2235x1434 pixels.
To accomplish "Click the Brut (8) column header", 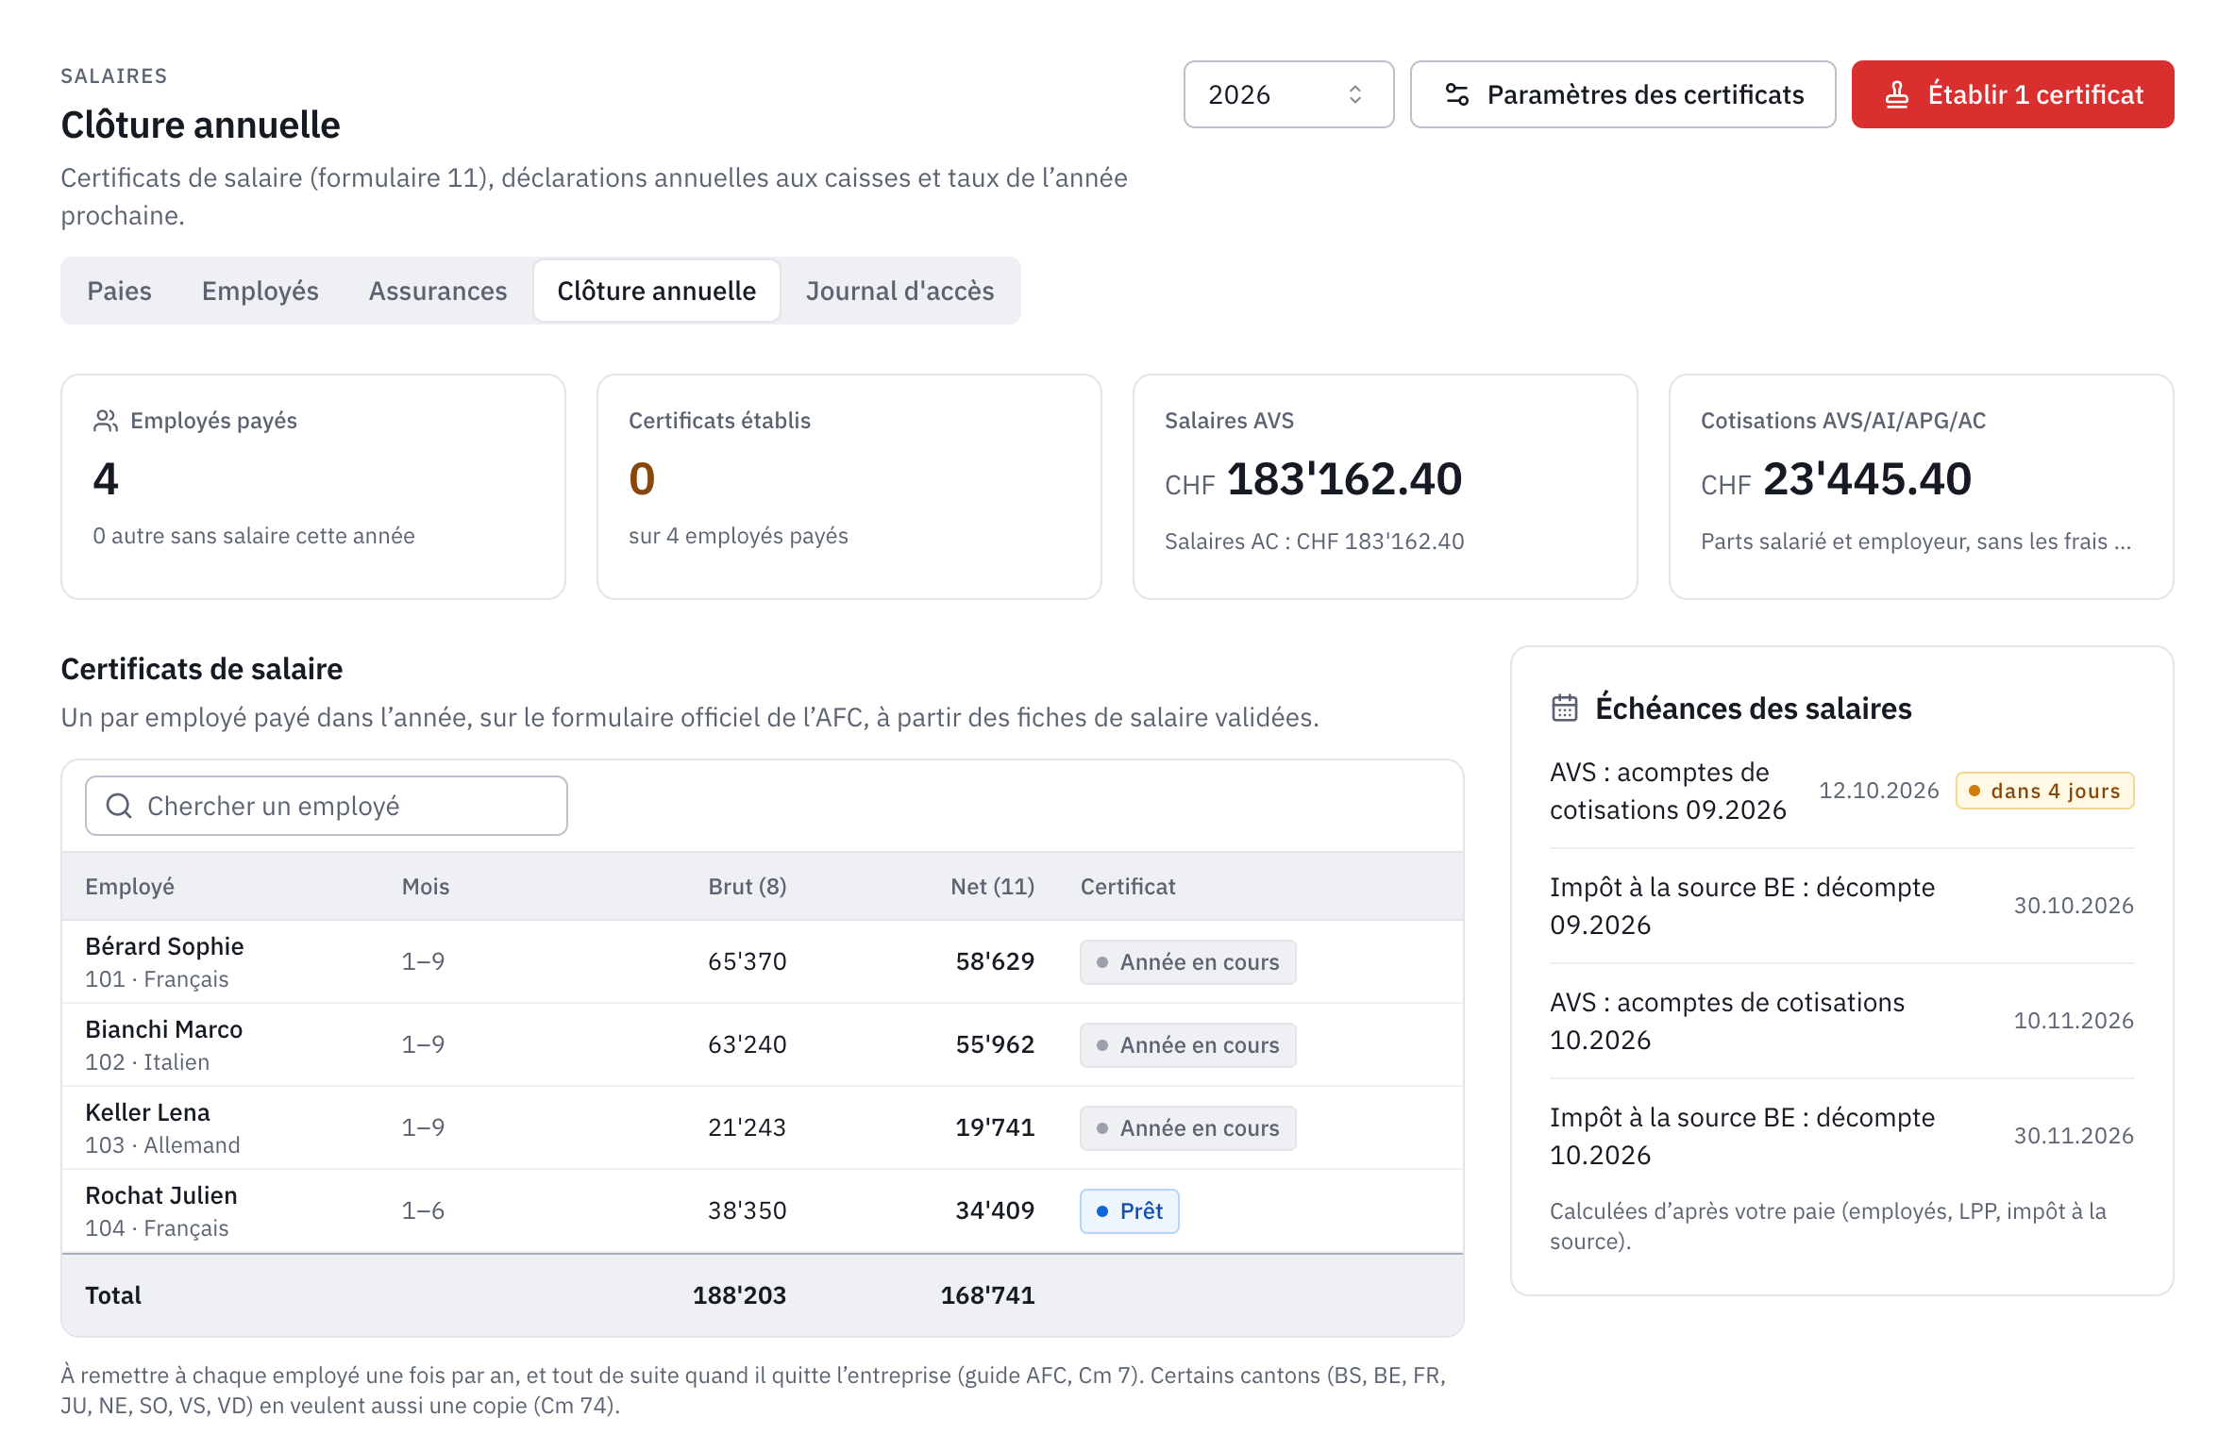I will (748, 887).
